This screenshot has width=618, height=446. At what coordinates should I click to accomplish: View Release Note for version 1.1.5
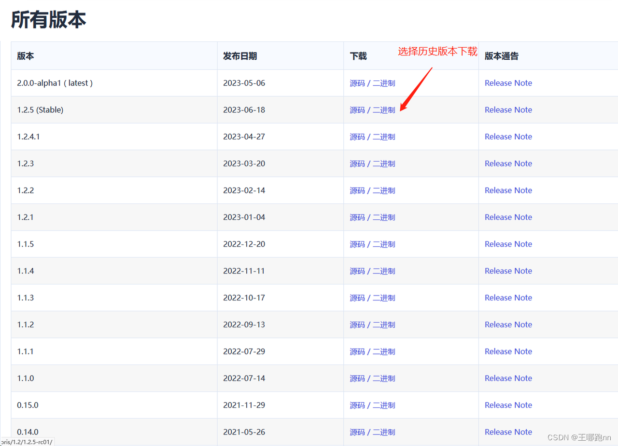pyautogui.click(x=508, y=244)
